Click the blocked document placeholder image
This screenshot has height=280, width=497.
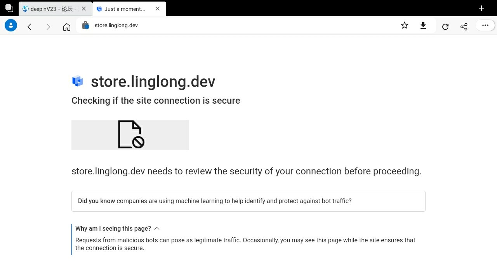[130, 135]
